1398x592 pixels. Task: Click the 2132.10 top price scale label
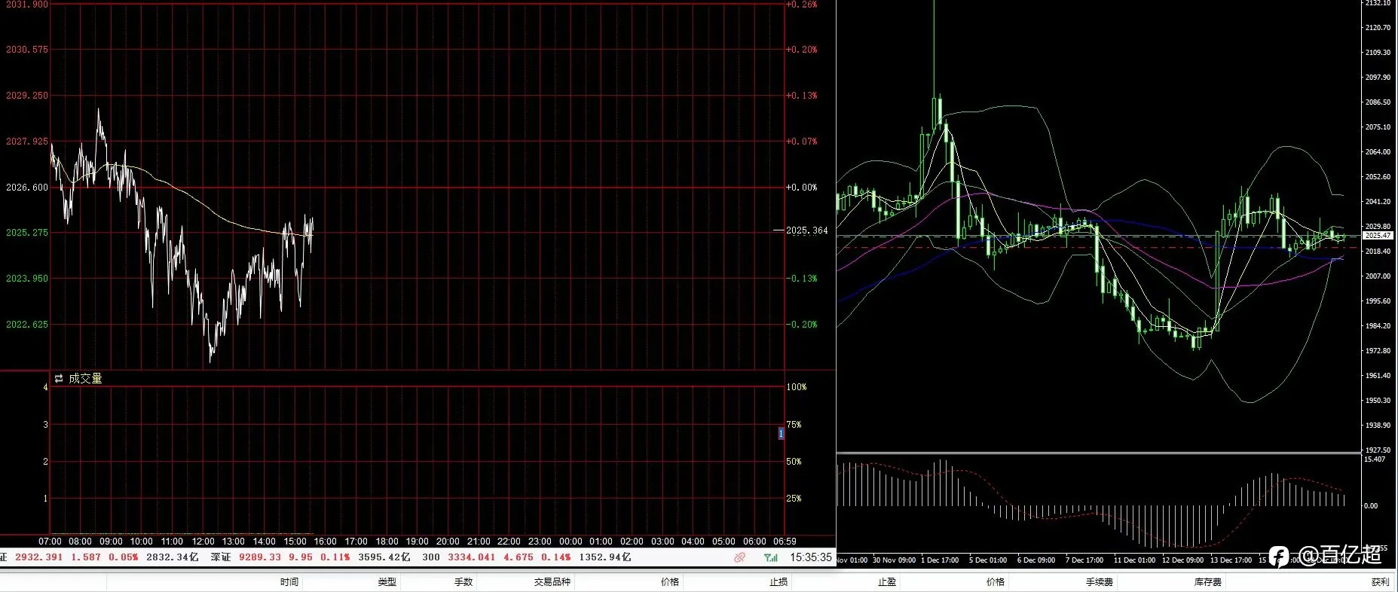(x=1378, y=3)
